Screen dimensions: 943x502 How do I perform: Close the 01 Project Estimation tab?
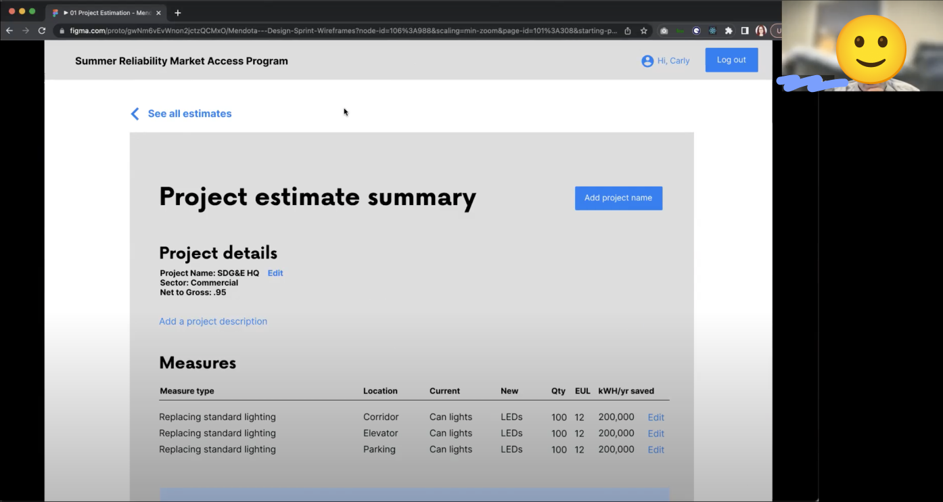159,13
